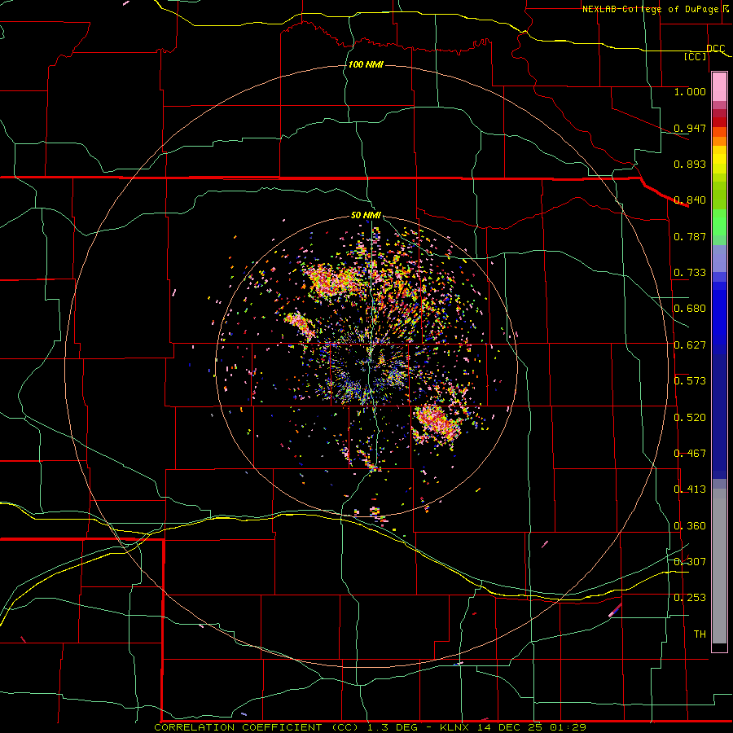This screenshot has height=733, width=733.
Task: Click the 0.467 color scale value
Action: pyautogui.click(x=690, y=454)
